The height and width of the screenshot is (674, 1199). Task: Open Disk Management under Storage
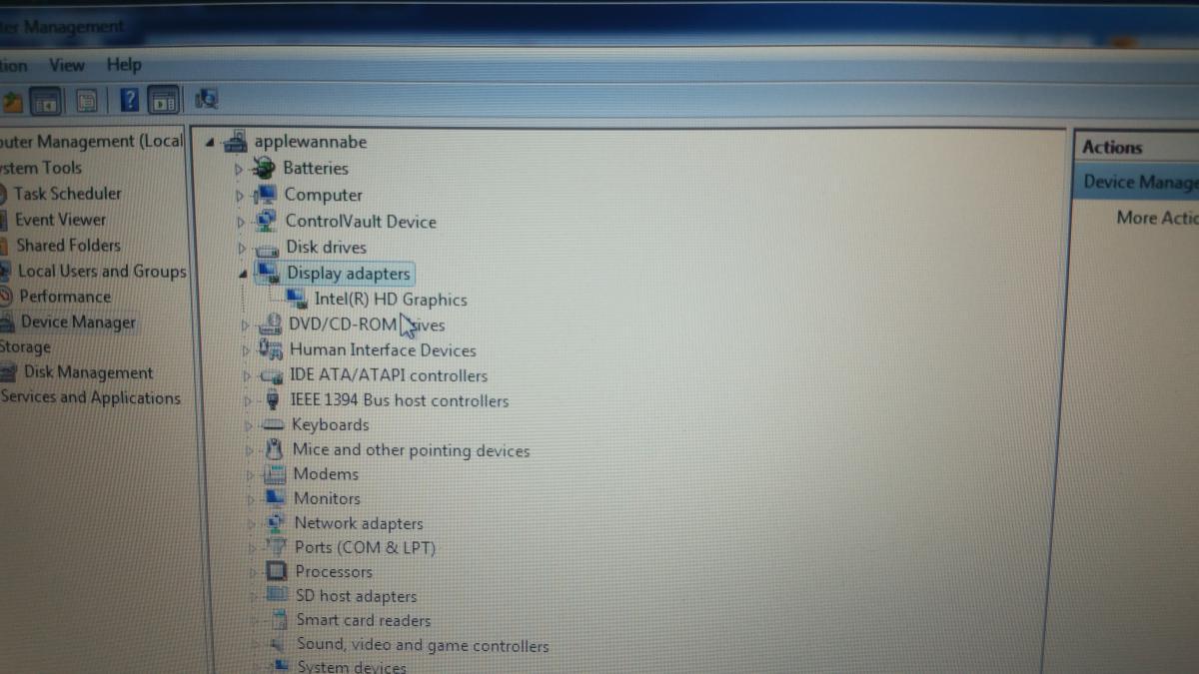88,372
